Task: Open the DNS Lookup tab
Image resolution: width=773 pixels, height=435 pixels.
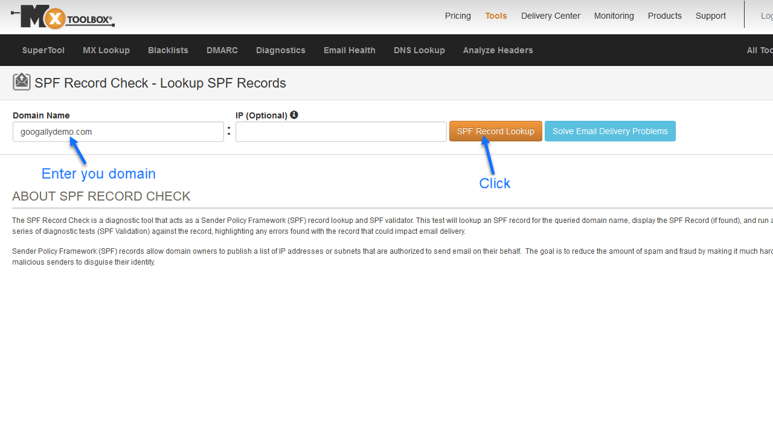Action: click(x=419, y=50)
